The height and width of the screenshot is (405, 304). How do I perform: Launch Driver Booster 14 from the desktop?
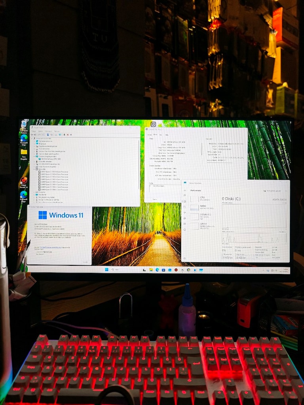[24, 183]
